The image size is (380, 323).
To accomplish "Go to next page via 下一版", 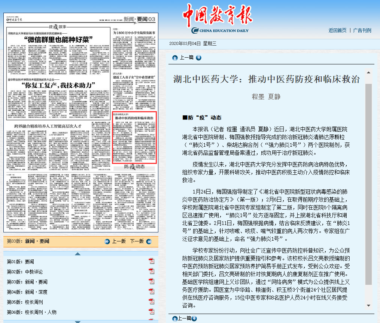I will coord(137,241).
